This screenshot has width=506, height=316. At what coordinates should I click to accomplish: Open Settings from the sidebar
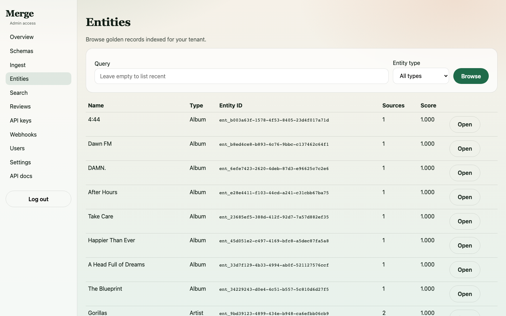coord(38,162)
